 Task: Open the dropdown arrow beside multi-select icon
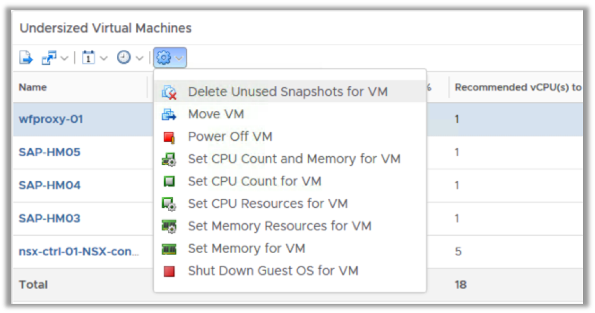[x=64, y=58]
